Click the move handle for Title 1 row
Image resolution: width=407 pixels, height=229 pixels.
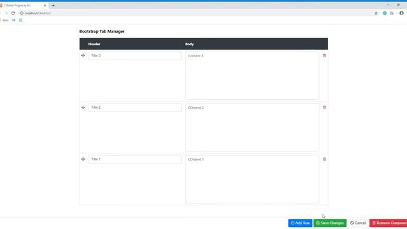(83, 159)
